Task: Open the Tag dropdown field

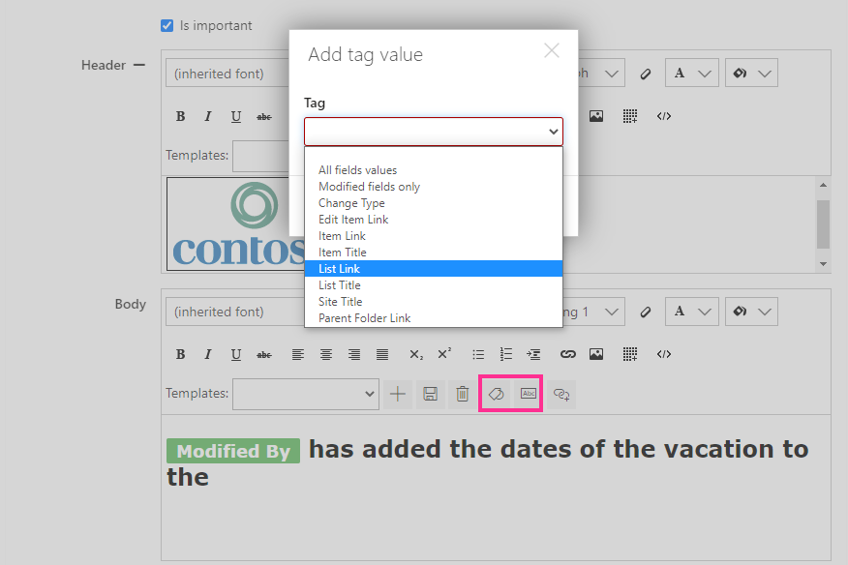Action: 433,132
